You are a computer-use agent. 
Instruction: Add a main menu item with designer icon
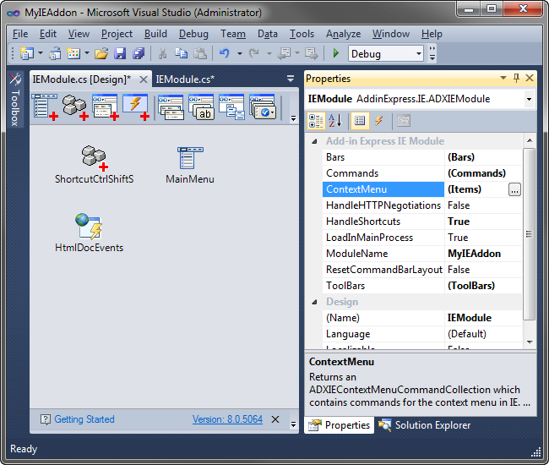pyautogui.click(x=45, y=107)
